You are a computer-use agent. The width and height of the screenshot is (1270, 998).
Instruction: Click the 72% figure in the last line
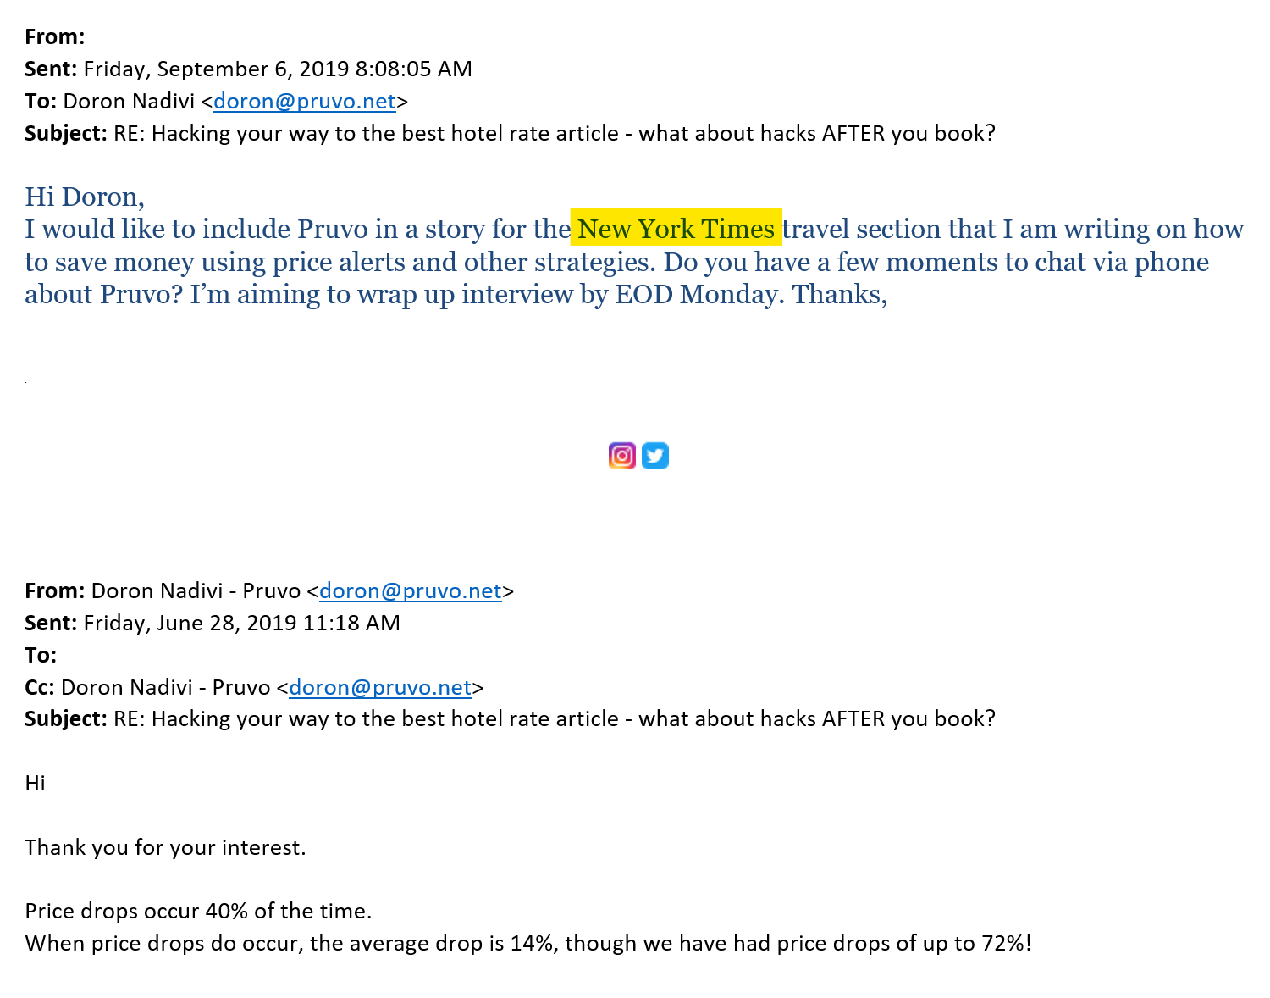[1002, 944]
